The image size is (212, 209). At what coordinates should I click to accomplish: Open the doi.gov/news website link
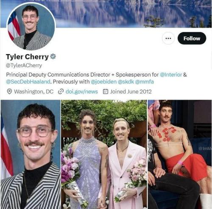82,92
